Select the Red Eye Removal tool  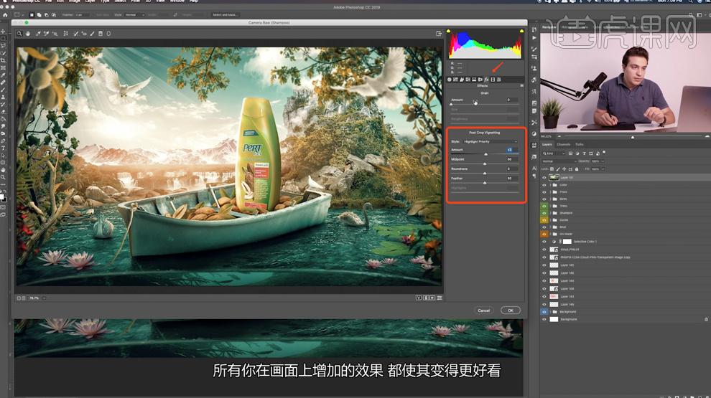point(84,34)
